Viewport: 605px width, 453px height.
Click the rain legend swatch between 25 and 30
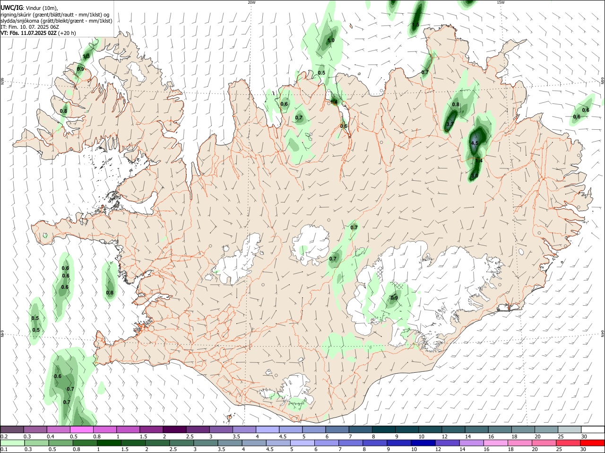click(x=569, y=443)
